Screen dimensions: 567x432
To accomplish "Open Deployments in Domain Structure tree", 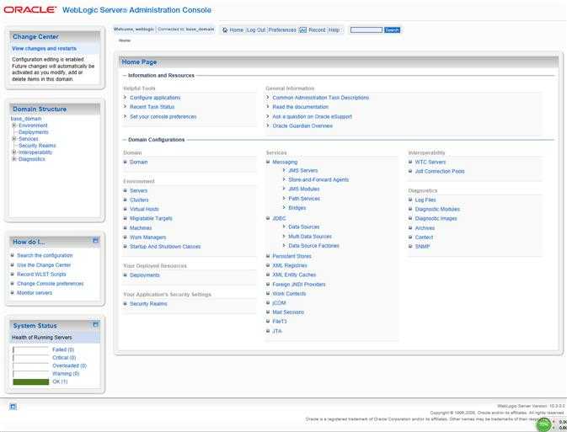I will coord(34,132).
